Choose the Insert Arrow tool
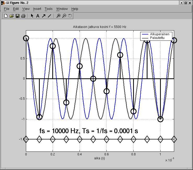This screenshot has height=170, width=193. pyautogui.click(x=44, y=16)
